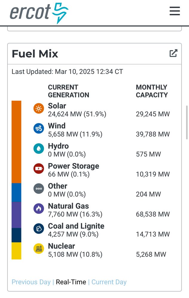Click the teal Hydro droplet icon
Image resolution: width=189 pixels, height=298 pixels.
point(39,148)
